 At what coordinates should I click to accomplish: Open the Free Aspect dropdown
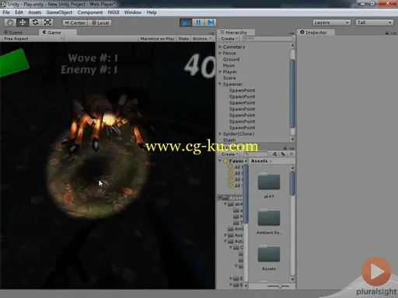point(33,39)
